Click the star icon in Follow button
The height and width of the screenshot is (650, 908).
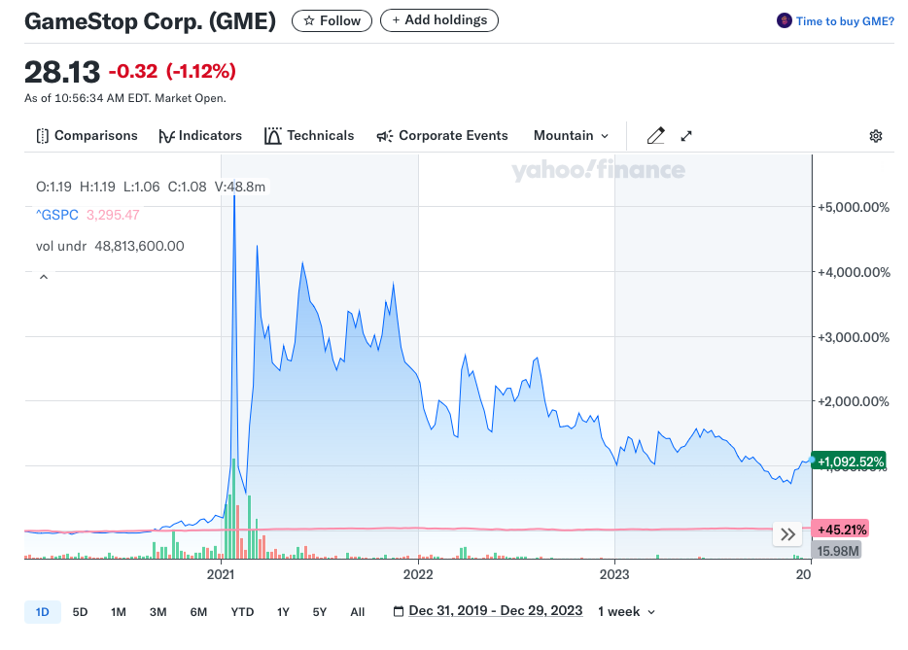[x=309, y=20]
